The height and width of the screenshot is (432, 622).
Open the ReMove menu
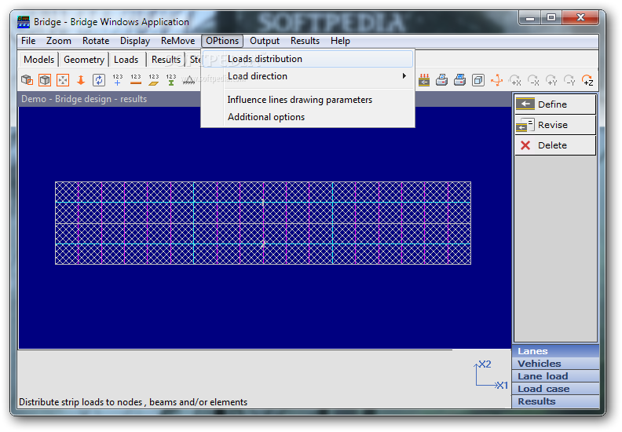pyautogui.click(x=177, y=41)
